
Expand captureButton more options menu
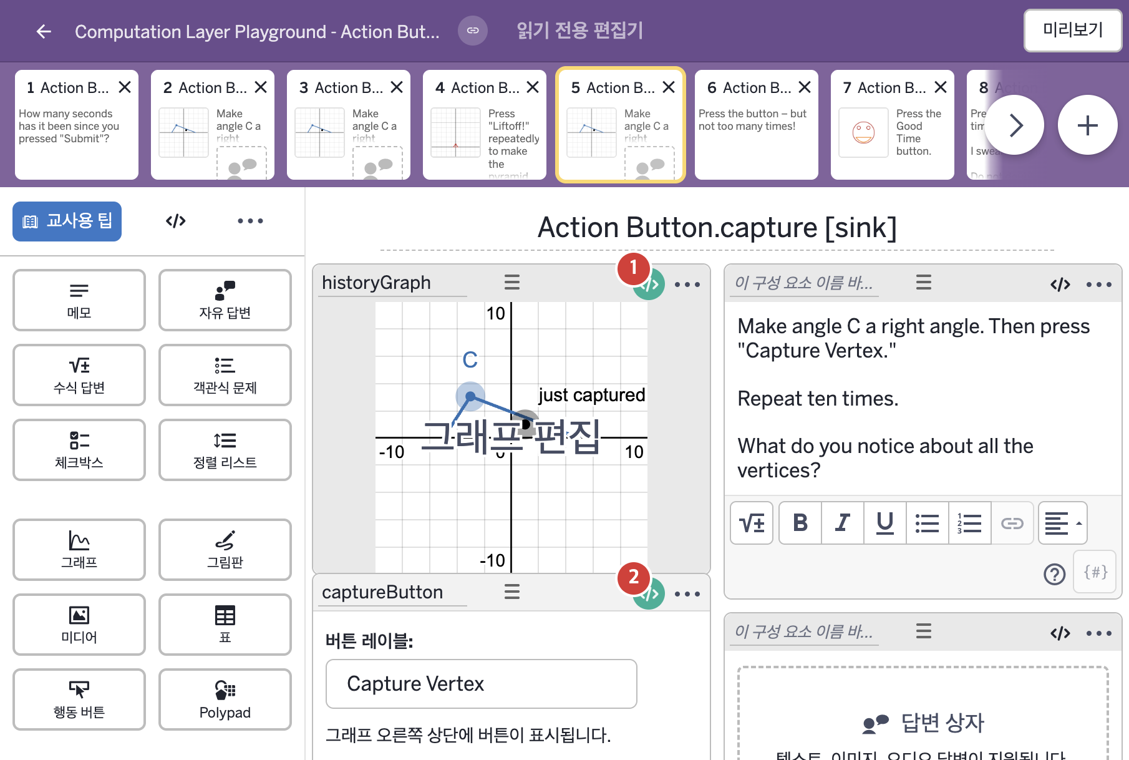click(x=687, y=594)
